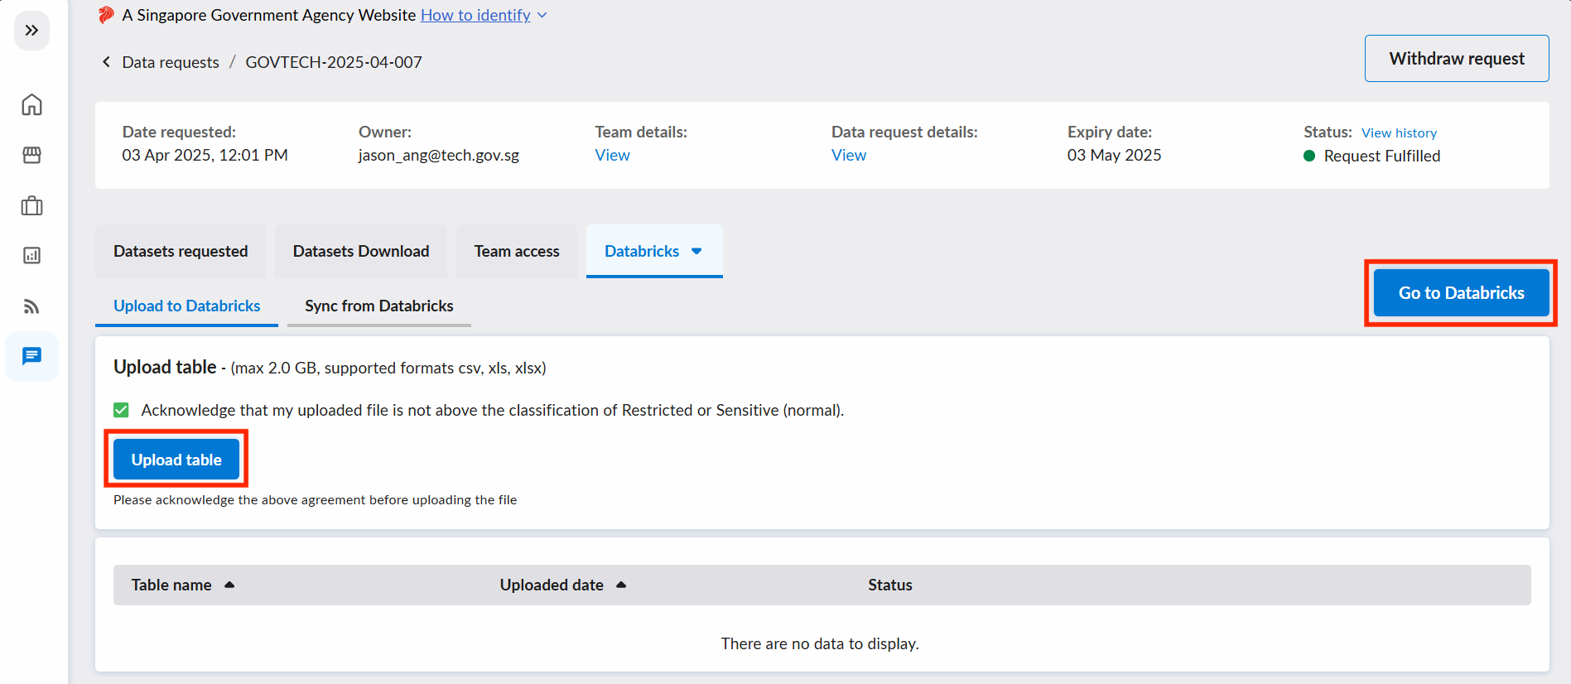Open the Home icon in sidebar
The width and height of the screenshot is (1571, 684).
click(x=31, y=104)
